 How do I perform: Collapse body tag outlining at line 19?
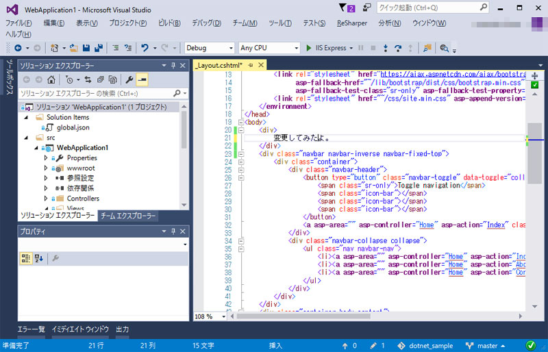pyautogui.click(x=241, y=123)
